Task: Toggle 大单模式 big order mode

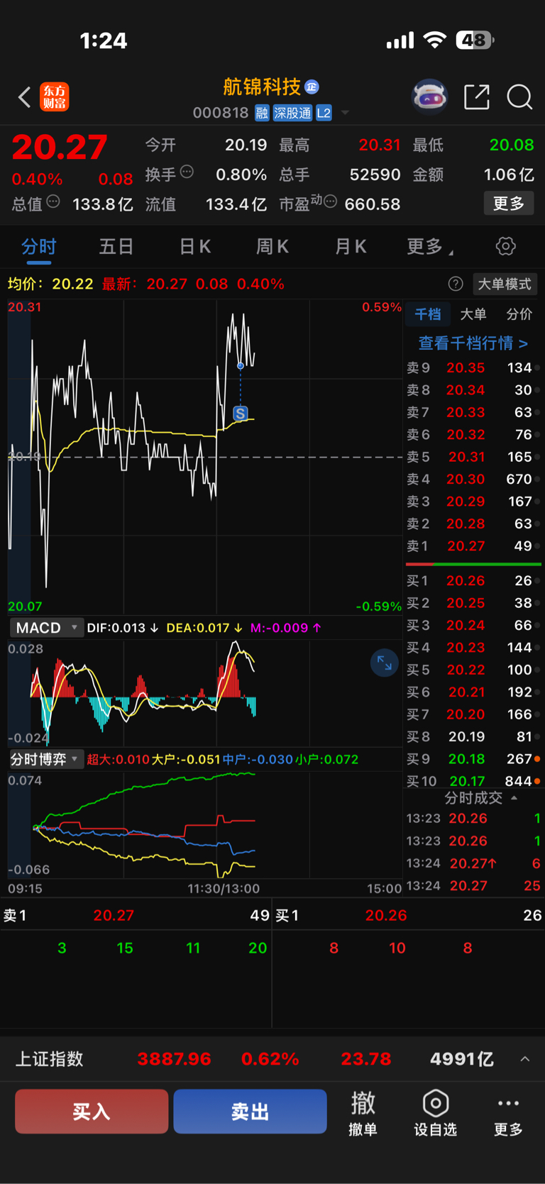Action: [505, 284]
